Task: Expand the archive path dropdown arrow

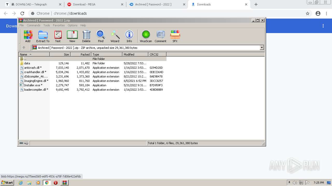Action: 262,48
